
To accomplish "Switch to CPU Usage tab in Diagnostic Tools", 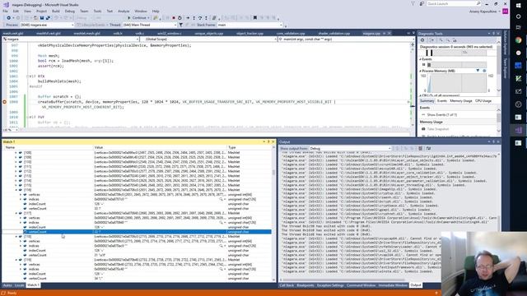I will click(483, 101).
